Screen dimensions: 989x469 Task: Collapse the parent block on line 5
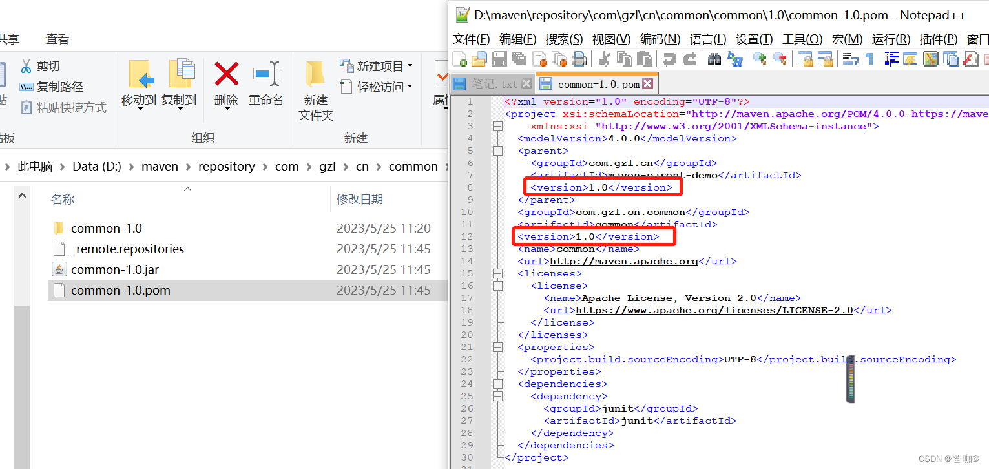497,151
